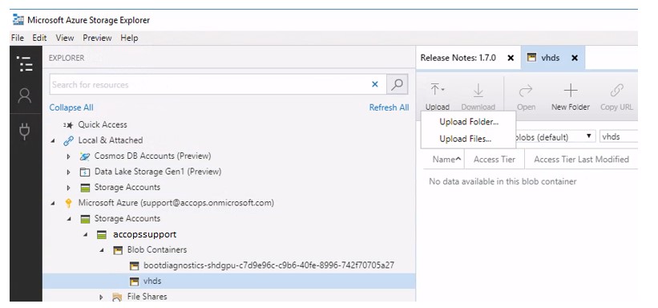Click Refresh All link
Viewport: 658px width, 308px height.
pyautogui.click(x=389, y=107)
